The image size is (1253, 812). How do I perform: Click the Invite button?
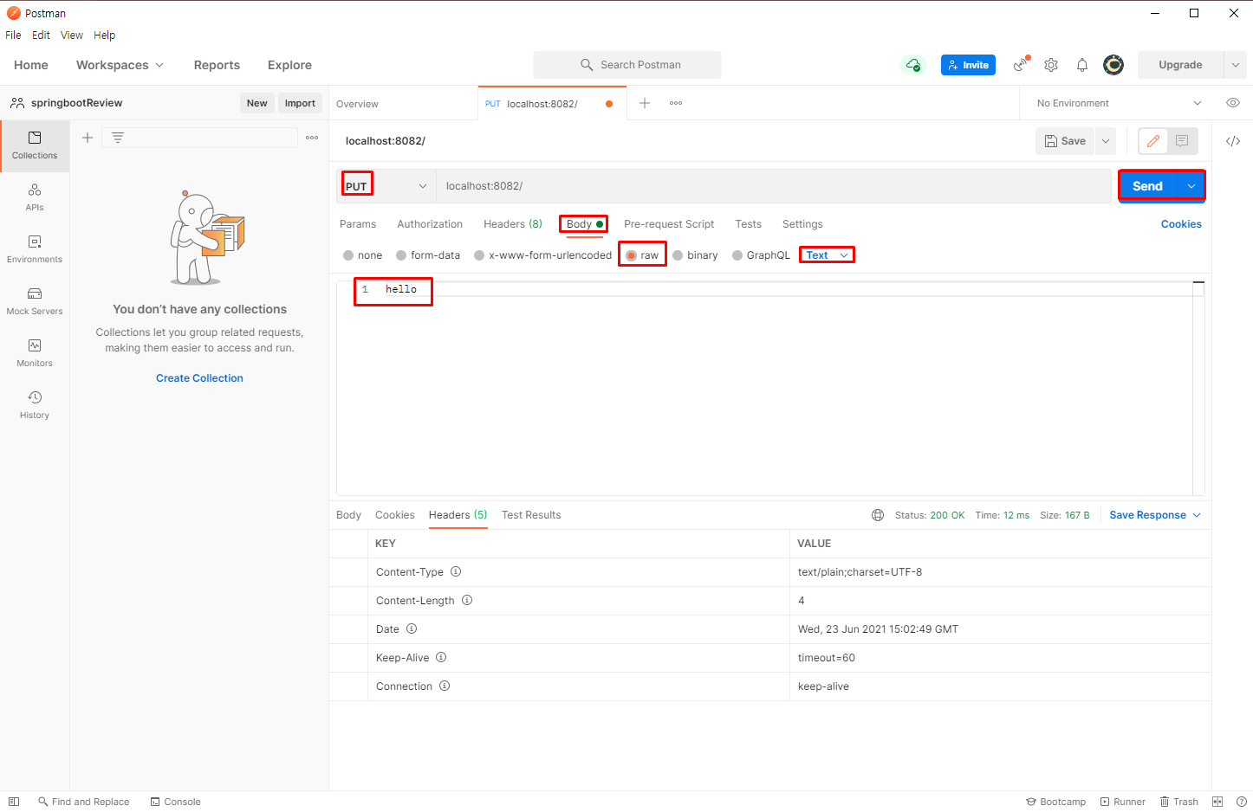tap(968, 65)
